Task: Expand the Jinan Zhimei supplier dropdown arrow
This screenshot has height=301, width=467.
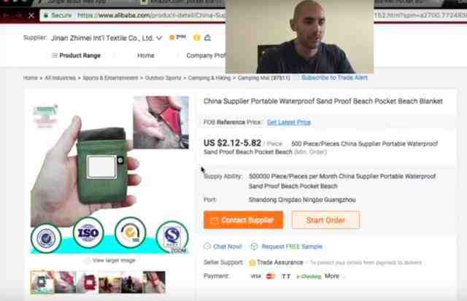Action: coord(160,38)
